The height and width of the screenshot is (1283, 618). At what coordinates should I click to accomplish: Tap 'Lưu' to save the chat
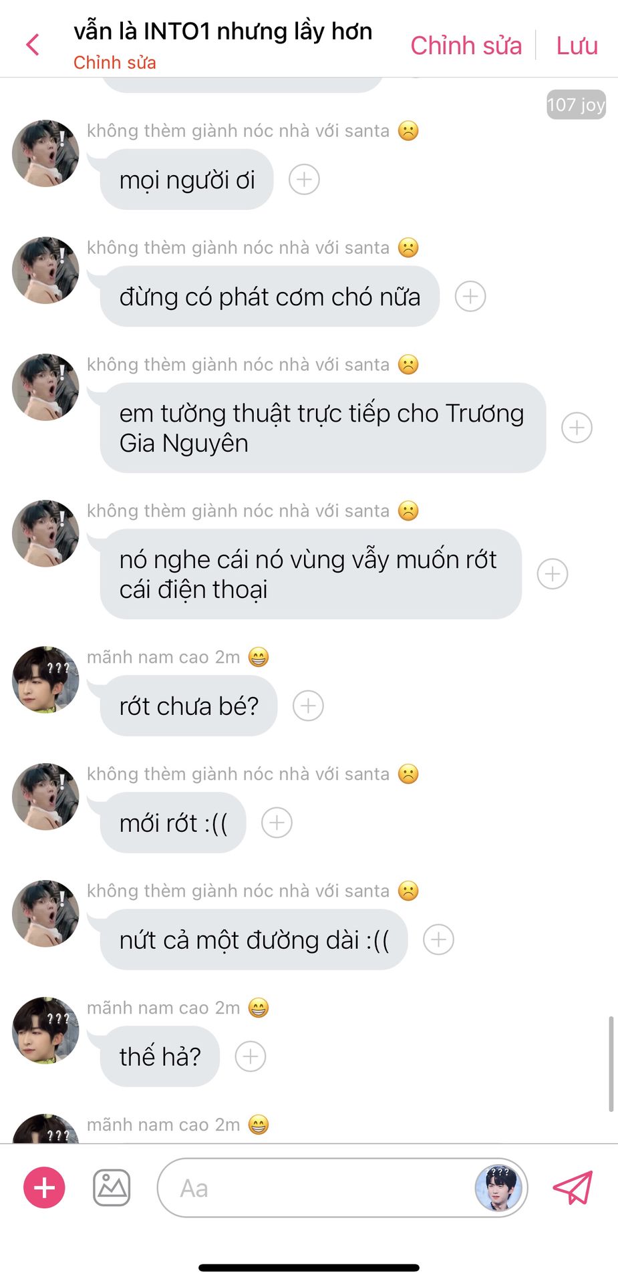[577, 45]
